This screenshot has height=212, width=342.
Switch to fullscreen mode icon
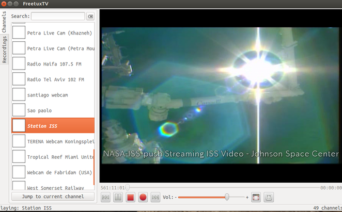[x=269, y=198]
